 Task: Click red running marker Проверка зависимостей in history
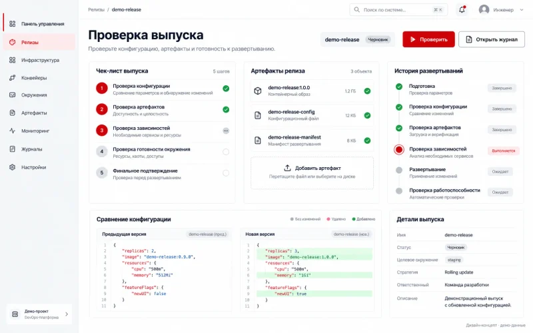[x=399, y=149]
